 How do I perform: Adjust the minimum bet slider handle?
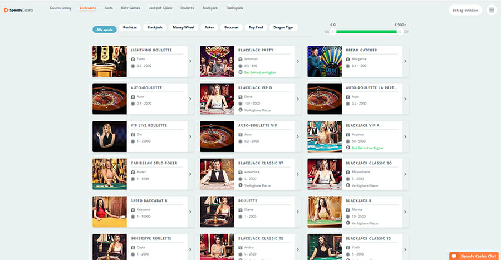click(333, 32)
